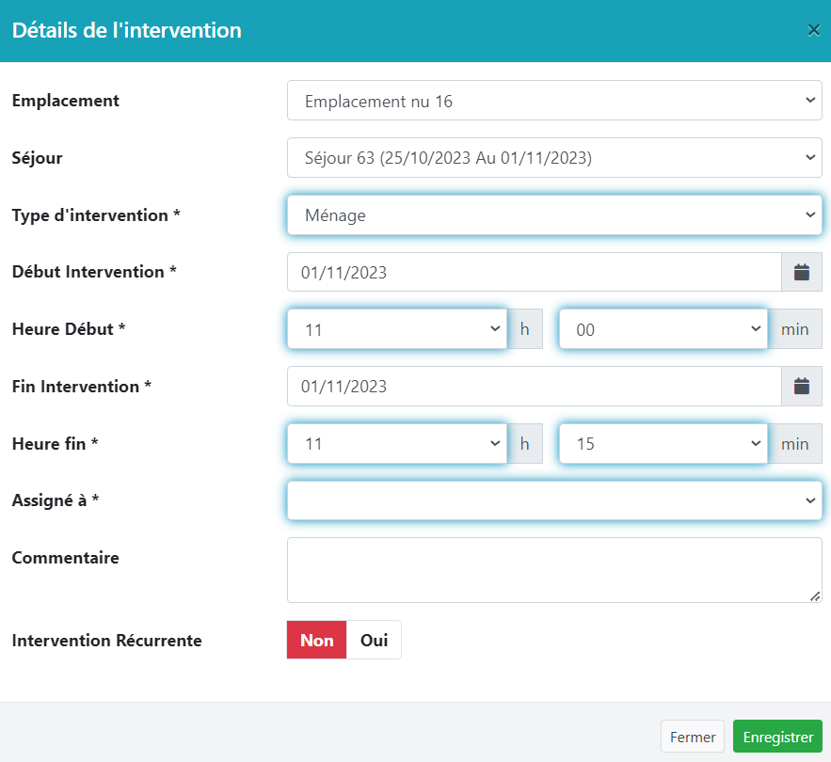The width and height of the screenshot is (831, 762).
Task: Open the Type d'intervention dropdown
Action: (x=554, y=214)
